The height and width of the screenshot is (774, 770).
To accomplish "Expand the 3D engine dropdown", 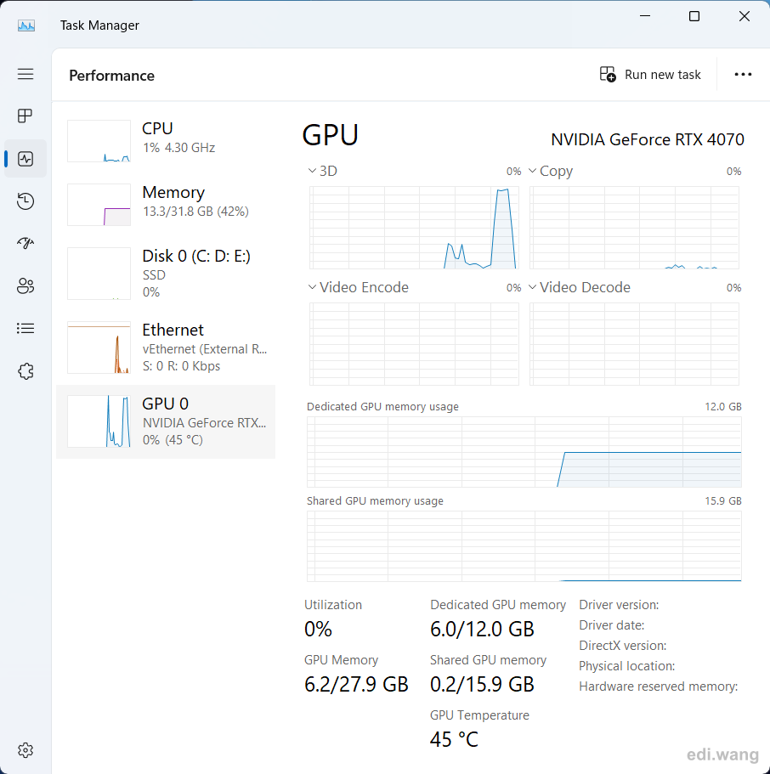I will (322, 171).
